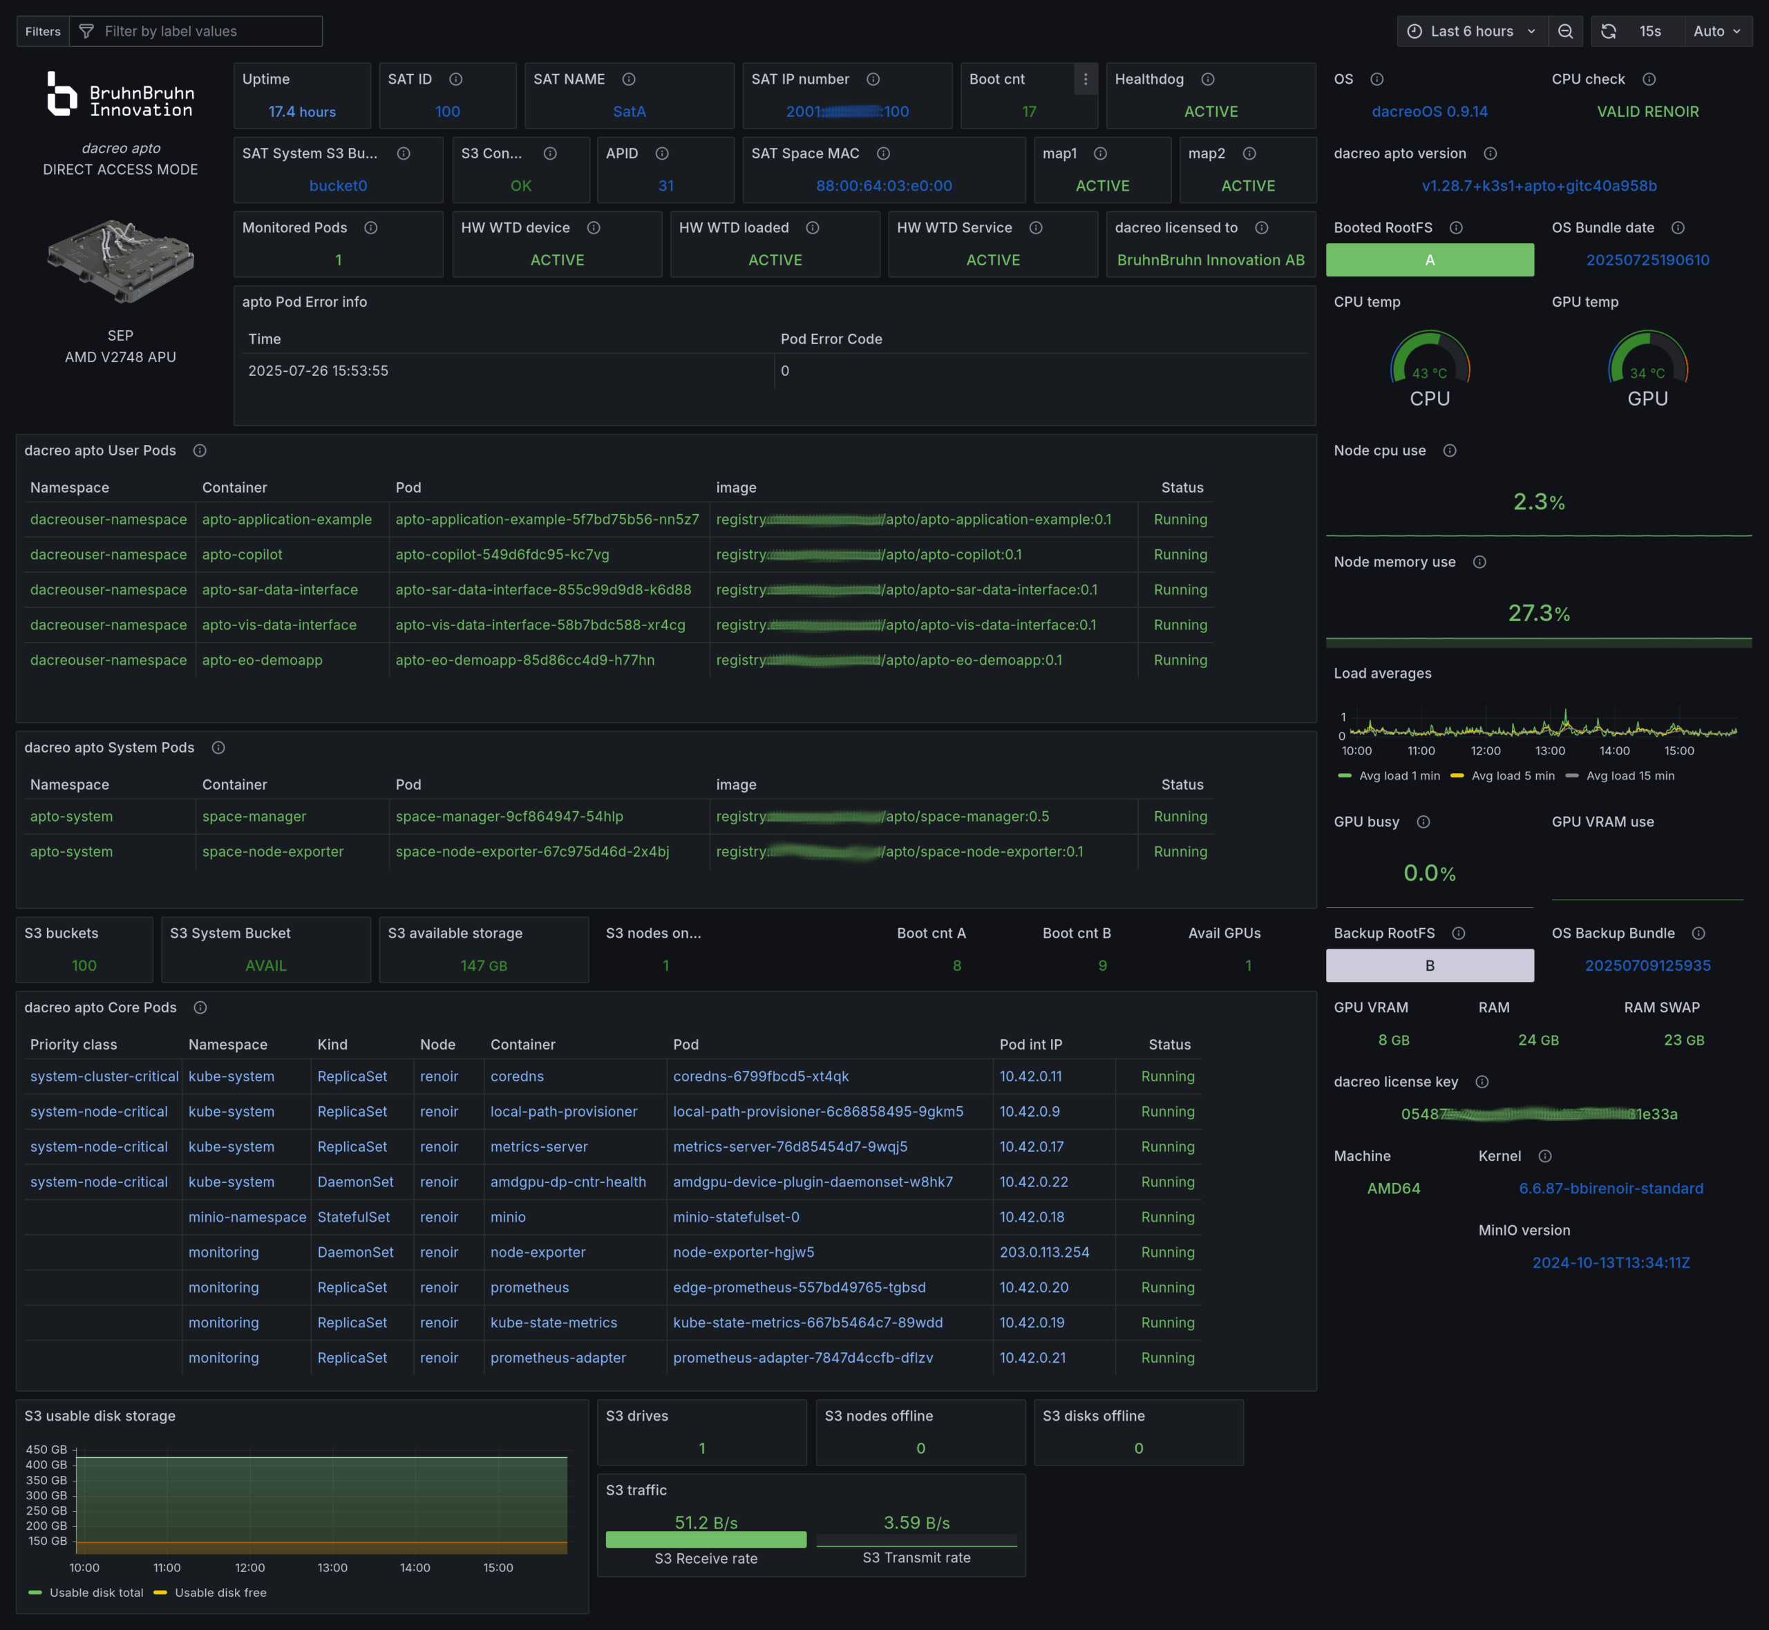This screenshot has width=1769, height=1630.
Task: Click the info icon next to Kernel
Action: pos(1545,1157)
